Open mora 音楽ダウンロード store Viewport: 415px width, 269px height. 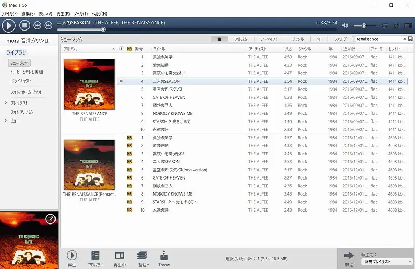(x=29, y=41)
